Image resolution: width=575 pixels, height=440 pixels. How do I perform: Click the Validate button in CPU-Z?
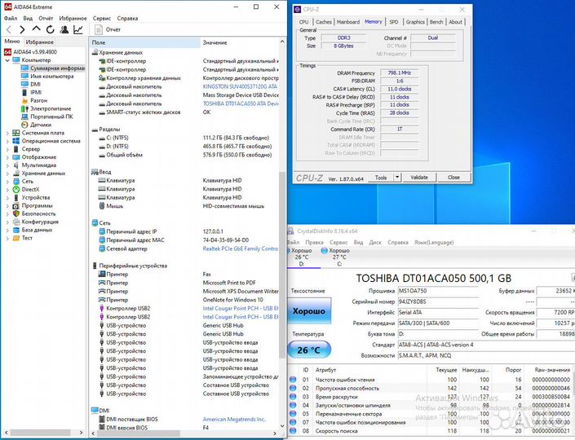click(418, 177)
